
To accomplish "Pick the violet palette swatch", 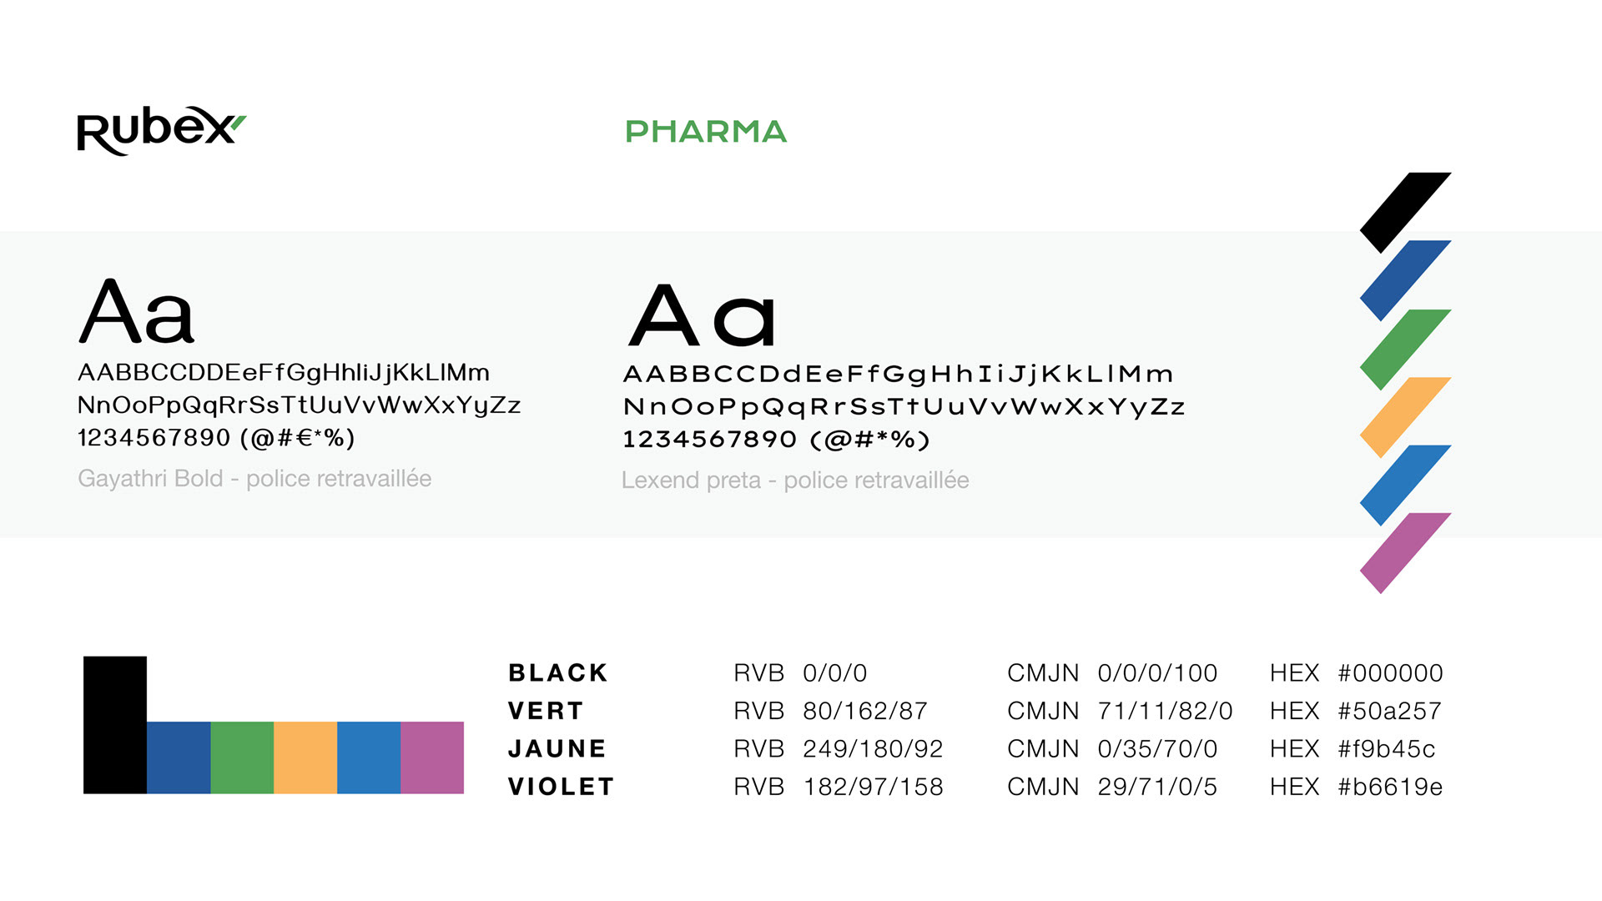I will 432,758.
